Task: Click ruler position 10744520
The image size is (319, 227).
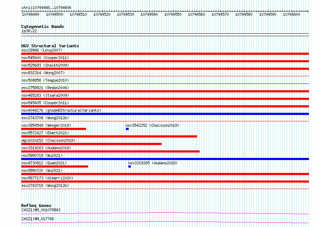Action: (102, 14)
